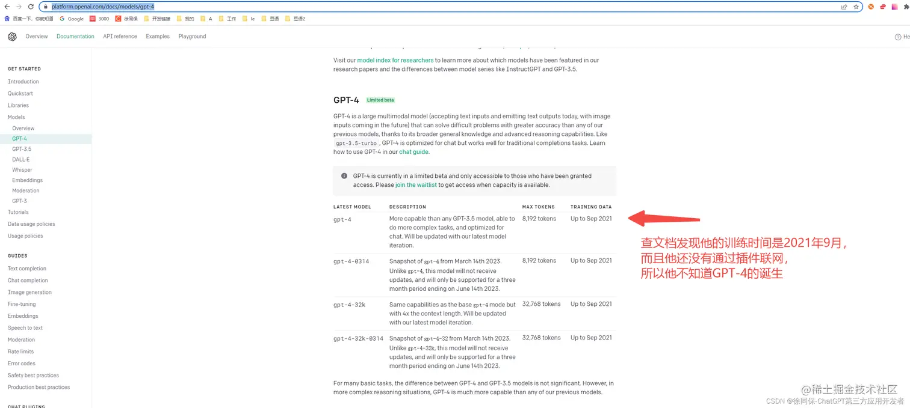Open Usage policies in the sidebar

pos(25,236)
